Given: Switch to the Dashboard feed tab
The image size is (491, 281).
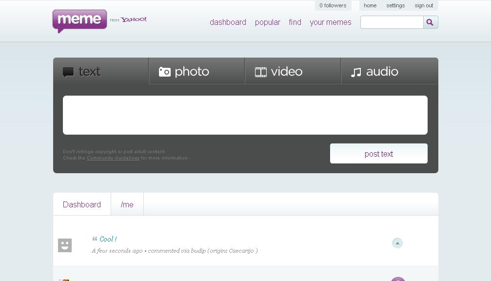Looking at the screenshot, I should pos(82,204).
